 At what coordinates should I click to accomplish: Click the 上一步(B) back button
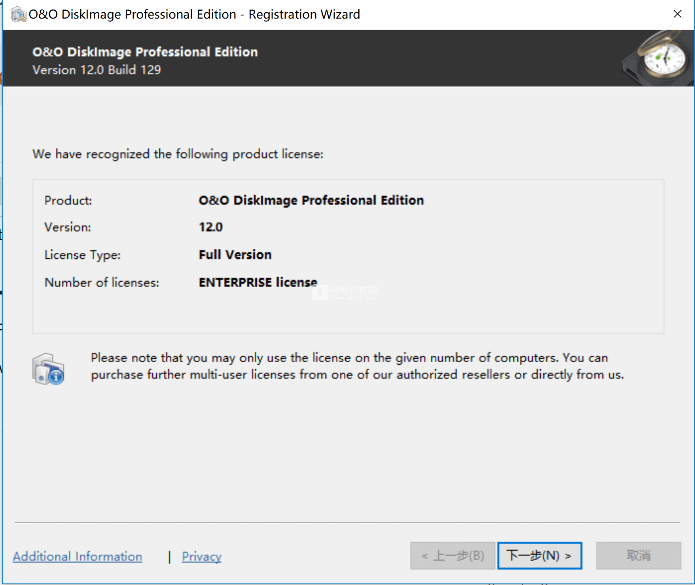coord(453,555)
